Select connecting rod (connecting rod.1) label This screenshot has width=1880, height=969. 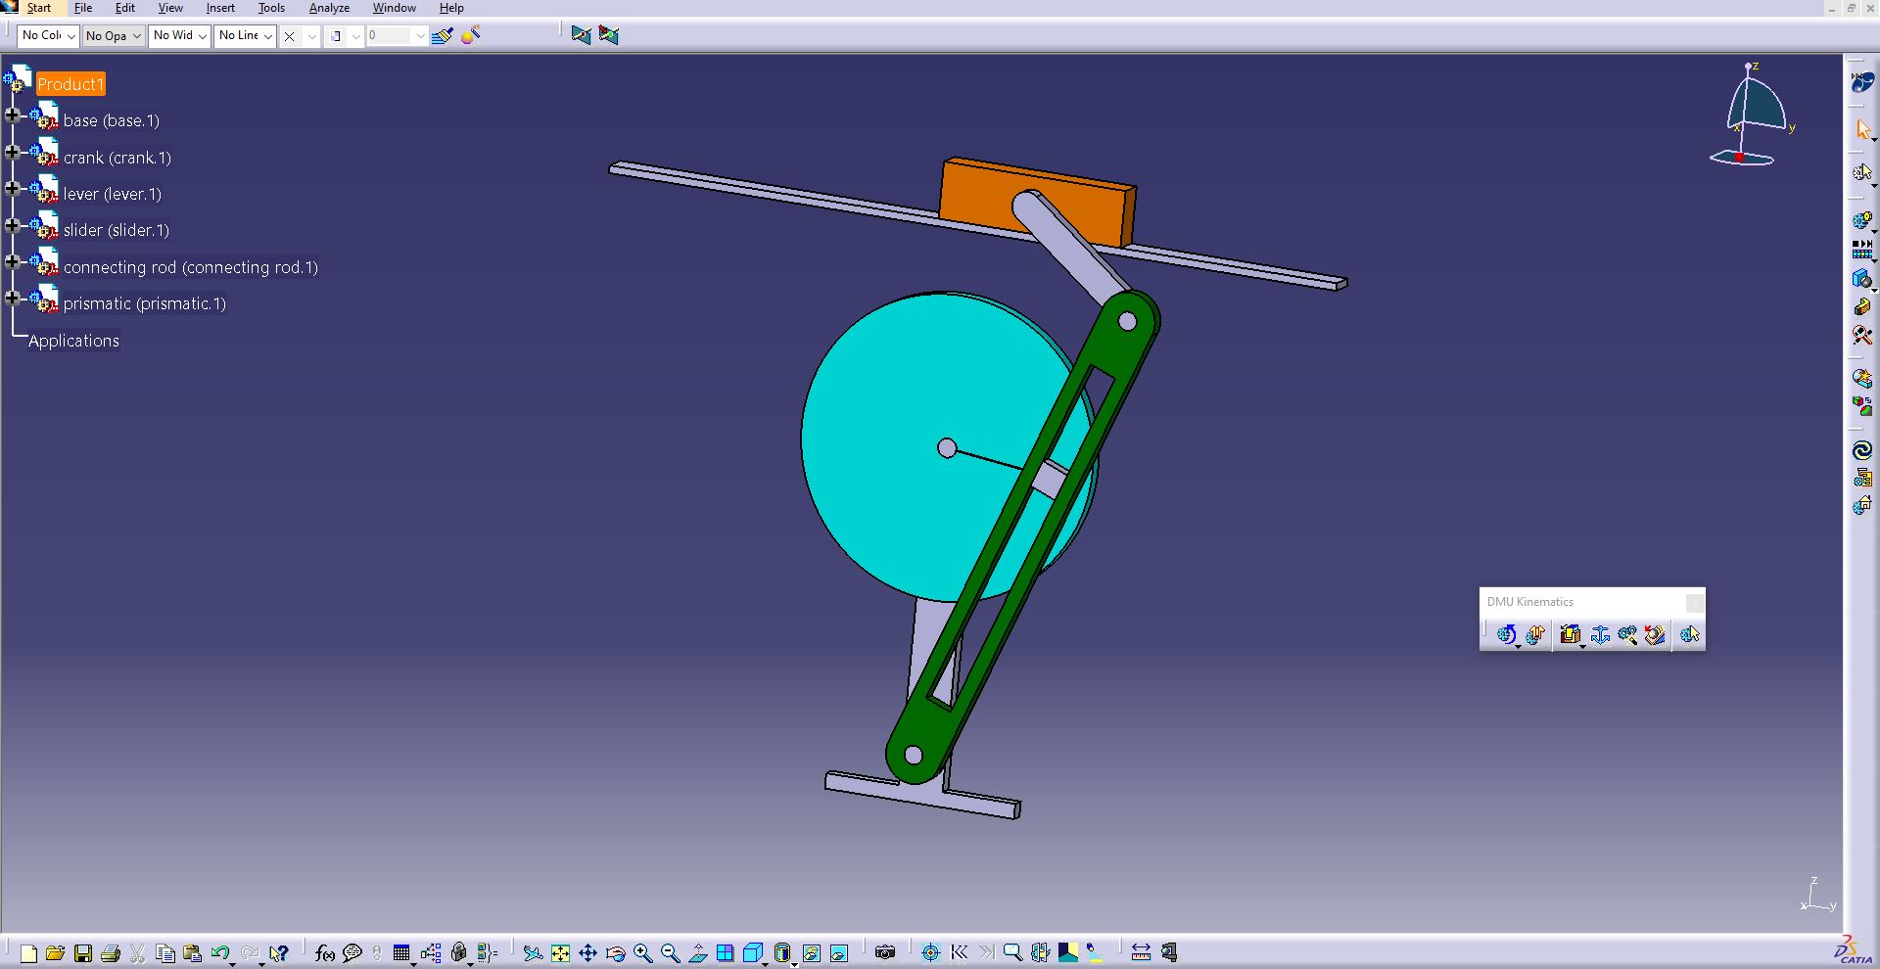[191, 267]
